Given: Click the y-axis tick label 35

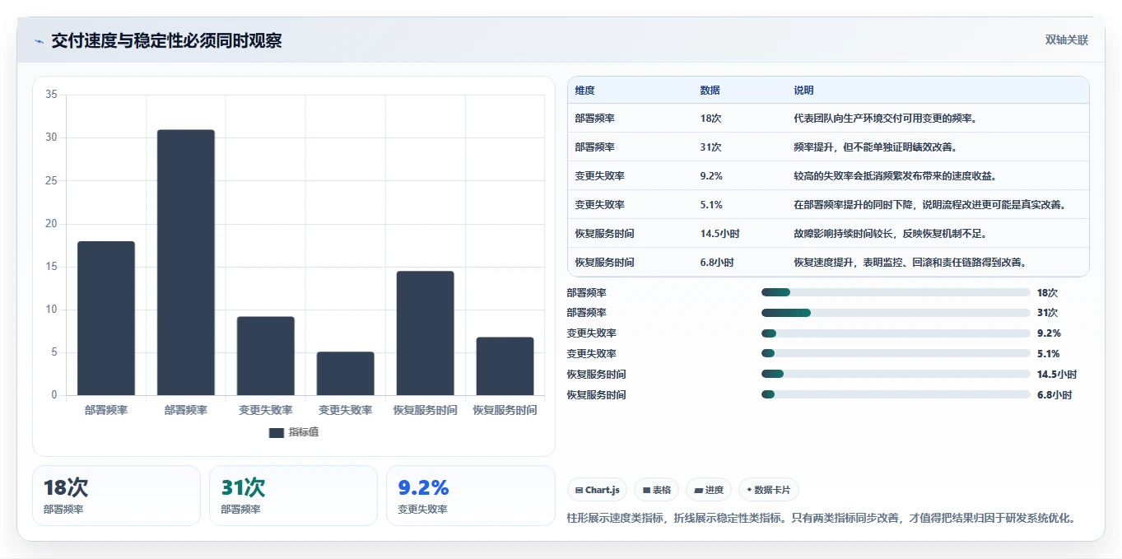Looking at the screenshot, I should click(x=51, y=95).
